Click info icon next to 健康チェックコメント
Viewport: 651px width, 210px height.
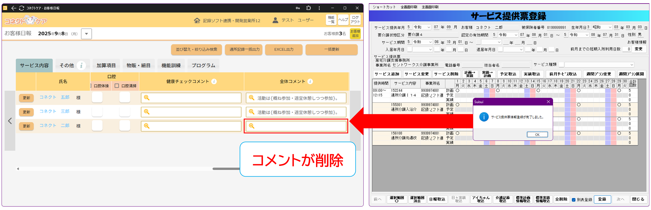point(214,81)
